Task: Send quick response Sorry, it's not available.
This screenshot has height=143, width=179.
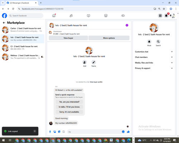Action: [69, 112]
